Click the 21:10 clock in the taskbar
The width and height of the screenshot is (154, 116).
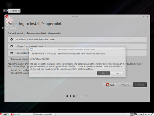pyautogui.click(x=147, y=114)
